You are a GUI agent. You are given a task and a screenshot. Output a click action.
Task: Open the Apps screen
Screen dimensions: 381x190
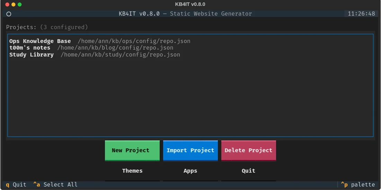click(x=190, y=171)
